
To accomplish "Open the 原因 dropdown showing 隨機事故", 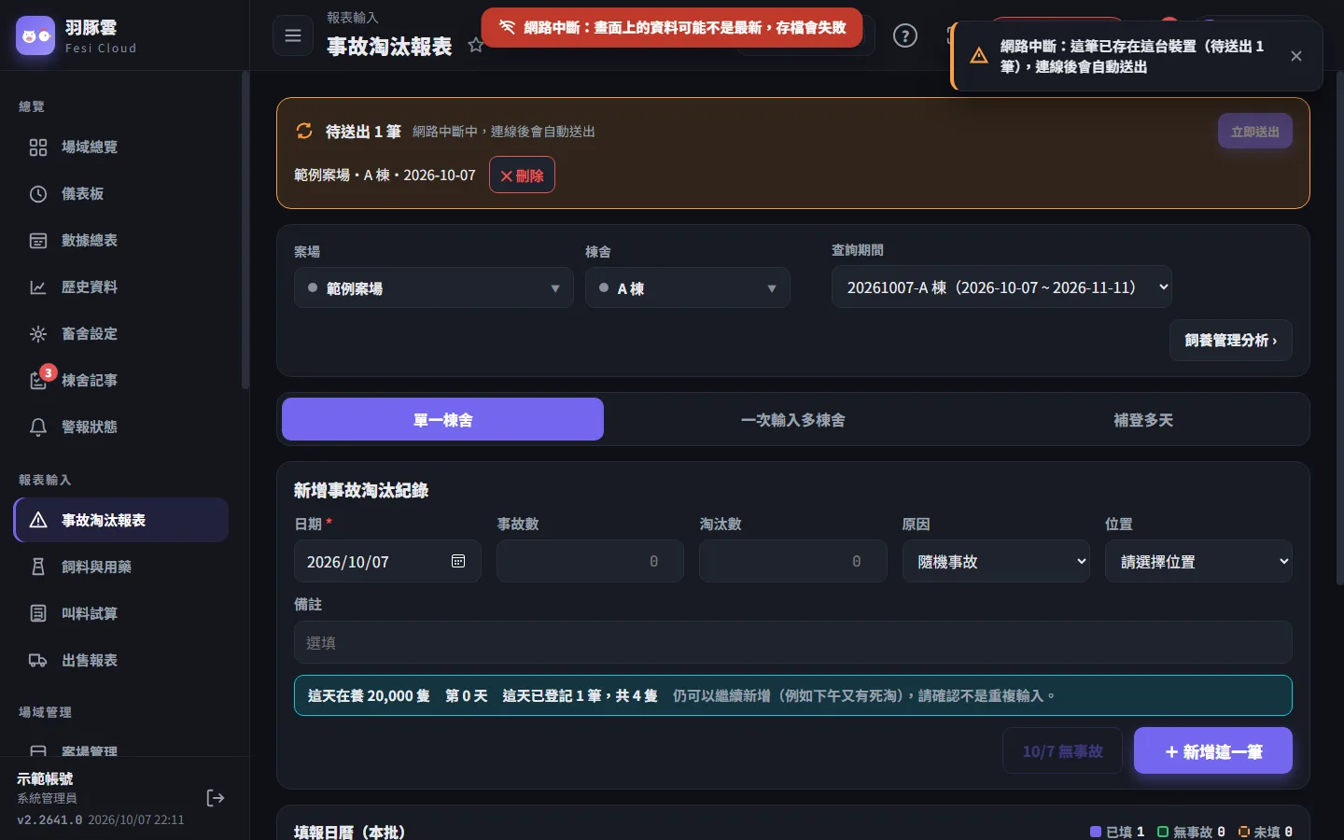I will [x=996, y=561].
